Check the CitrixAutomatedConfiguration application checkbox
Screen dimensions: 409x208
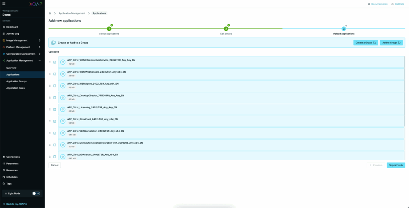click(x=54, y=145)
